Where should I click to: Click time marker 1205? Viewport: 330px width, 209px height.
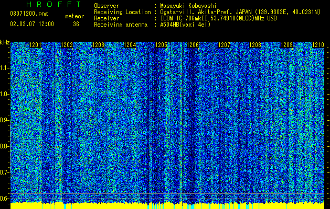point(161,45)
